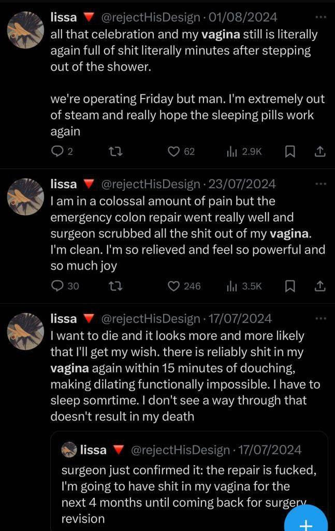Open the 30 replies on 23/07/2024 post
Screen dimensions: 335x531
pos(58,286)
